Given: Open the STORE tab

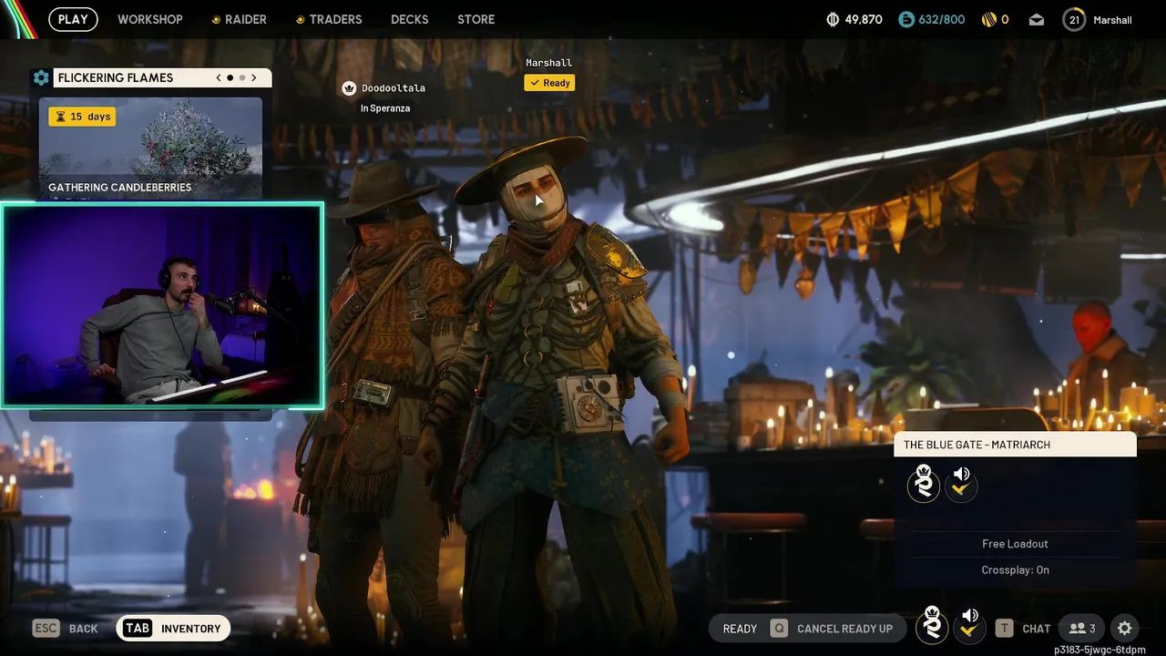Looking at the screenshot, I should coord(476,19).
